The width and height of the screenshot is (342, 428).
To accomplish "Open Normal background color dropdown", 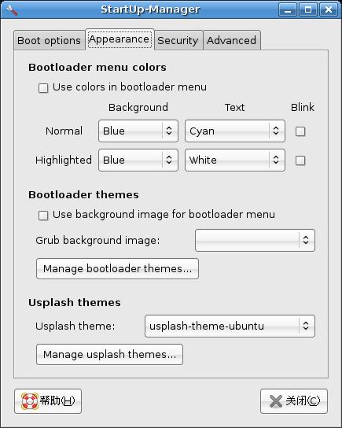I will pos(138,131).
